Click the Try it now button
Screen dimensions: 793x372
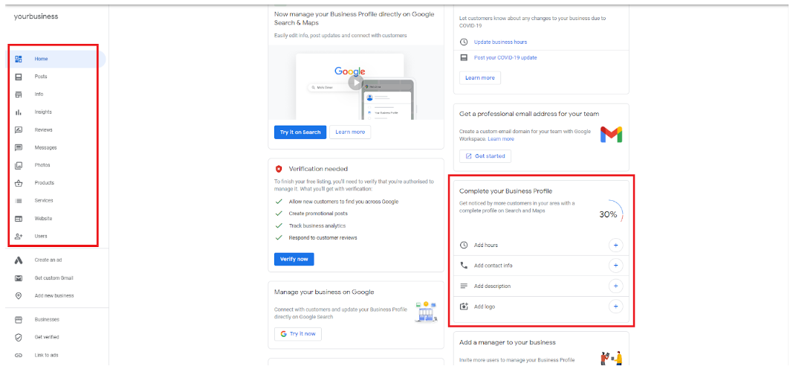click(x=298, y=334)
